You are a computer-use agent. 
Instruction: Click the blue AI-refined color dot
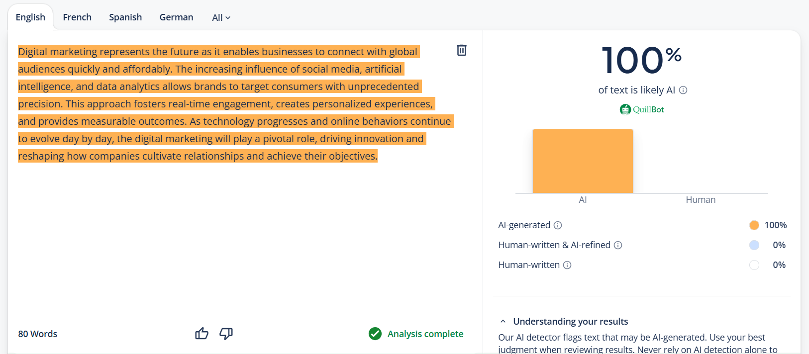(x=754, y=245)
